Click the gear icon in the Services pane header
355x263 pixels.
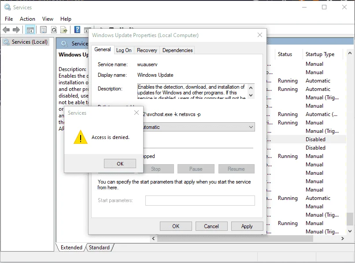64,44
